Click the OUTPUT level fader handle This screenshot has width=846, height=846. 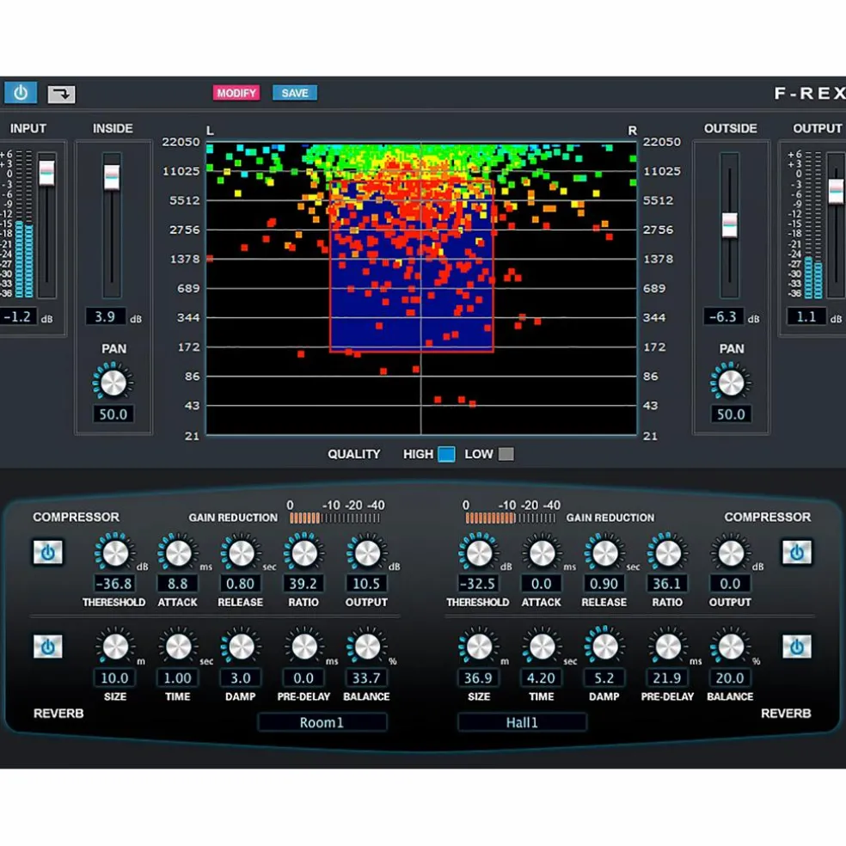tap(837, 191)
